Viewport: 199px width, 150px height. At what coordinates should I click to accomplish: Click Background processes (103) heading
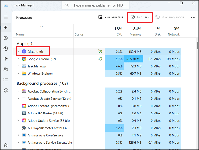click(x=42, y=83)
